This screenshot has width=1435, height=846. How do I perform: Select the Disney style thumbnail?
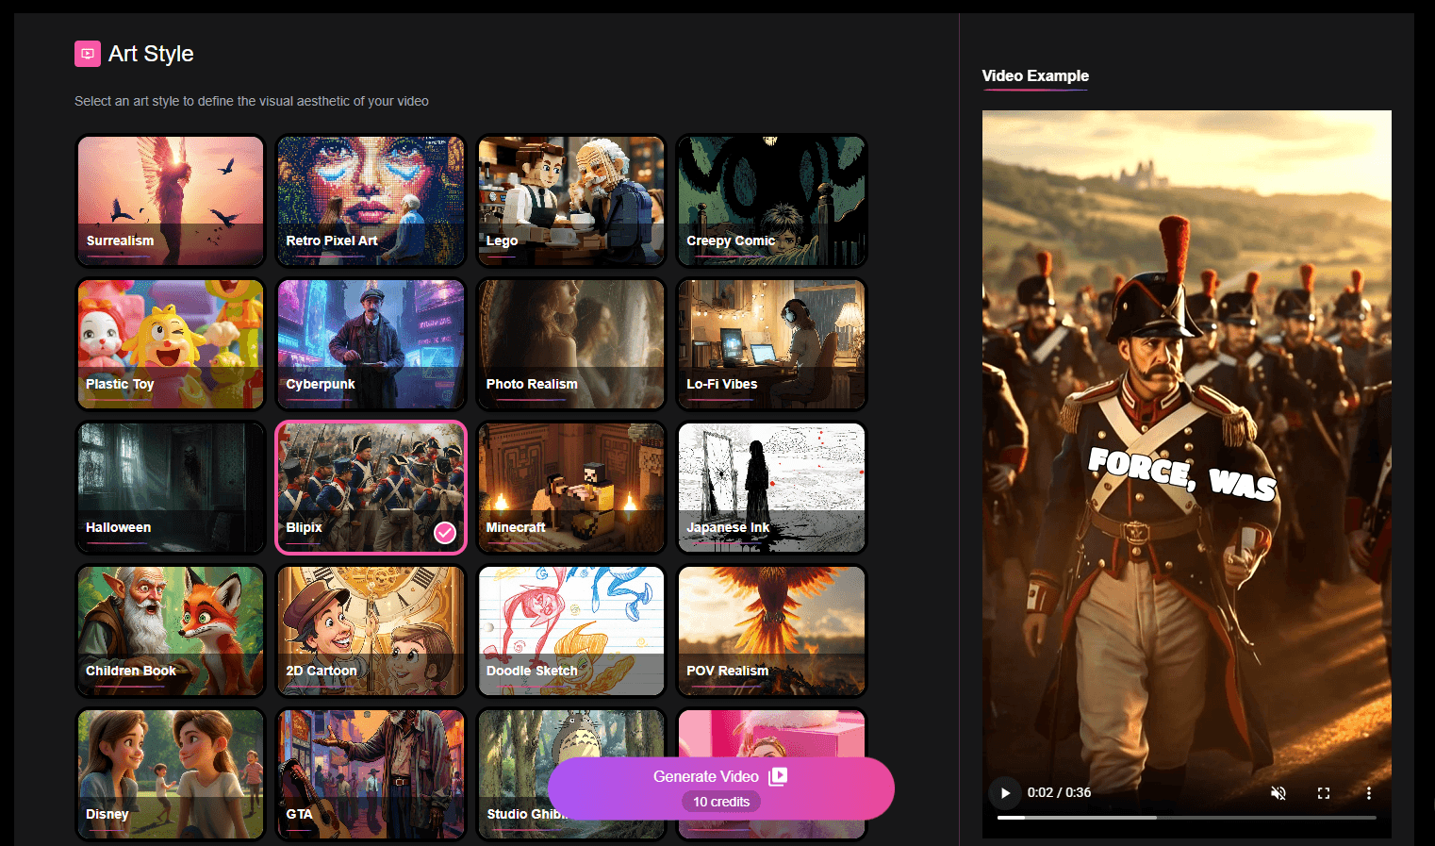click(x=170, y=774)
